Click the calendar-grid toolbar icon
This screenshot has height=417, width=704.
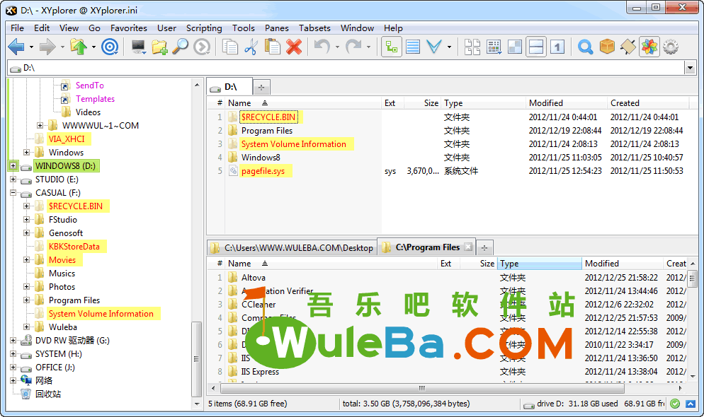click(x=494, y=47)
